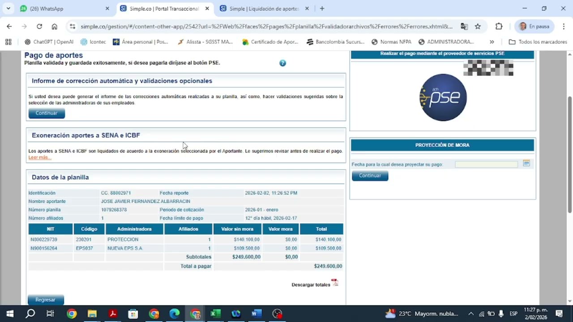573x322 pixels.
Task: Reload the current page
Action: tap(39, 26)
